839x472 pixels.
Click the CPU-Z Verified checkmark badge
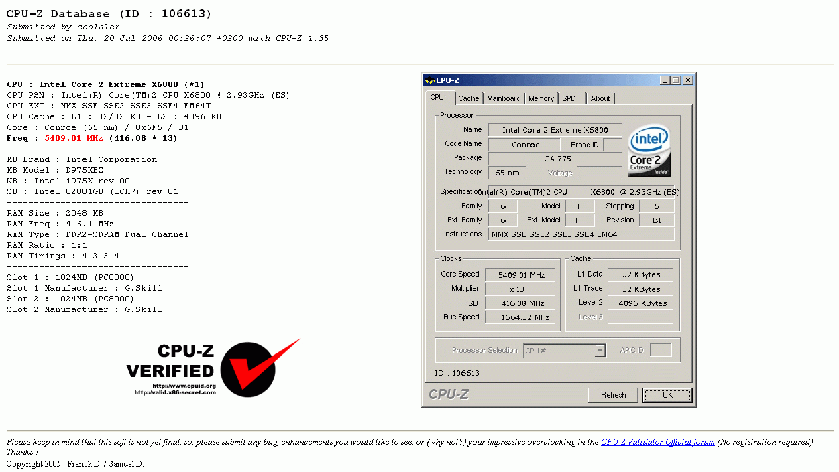[213, 368]
